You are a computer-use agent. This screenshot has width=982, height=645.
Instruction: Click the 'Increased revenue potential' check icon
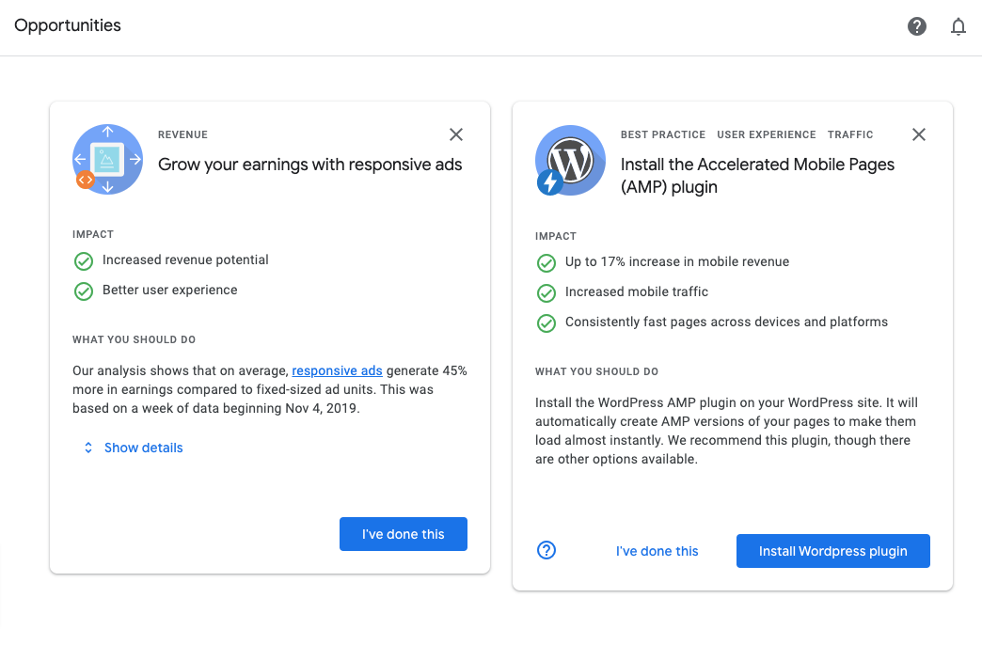(x=84, y=260)
